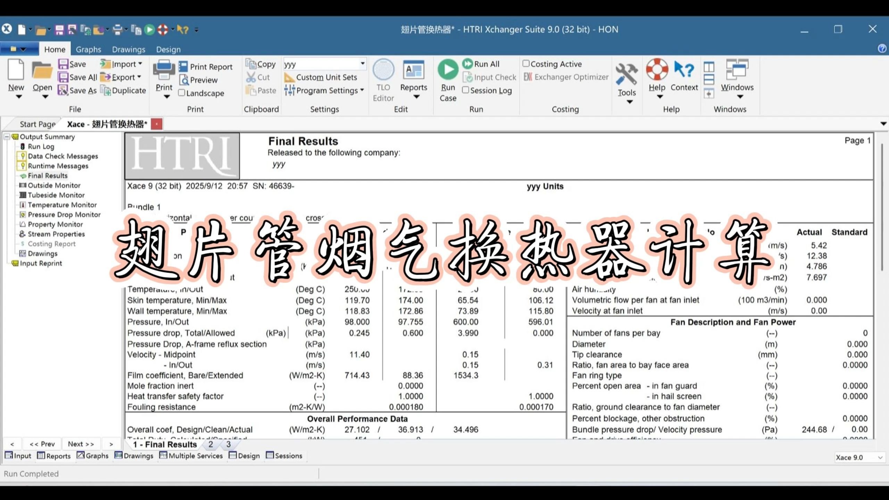Click the Tools wrench icon
Image resolution: width=889 pixels, height=500 pixels.
point(626,74)
